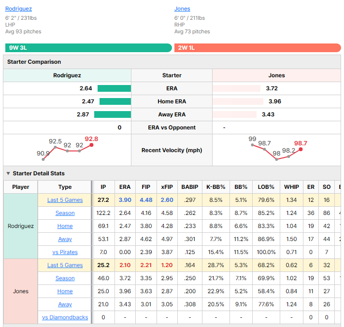Click Jones's 28.7% K-BB% cell
Viewport: 344px width, 327px height.
pos(216,265)
